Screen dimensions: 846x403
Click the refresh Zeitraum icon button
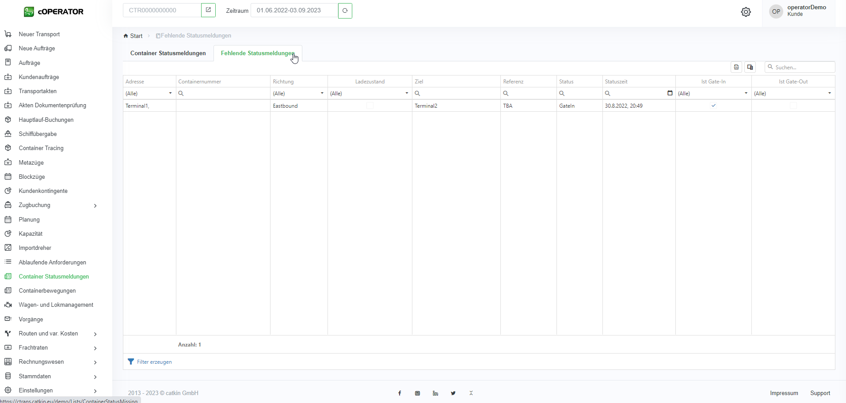(345, 11)
